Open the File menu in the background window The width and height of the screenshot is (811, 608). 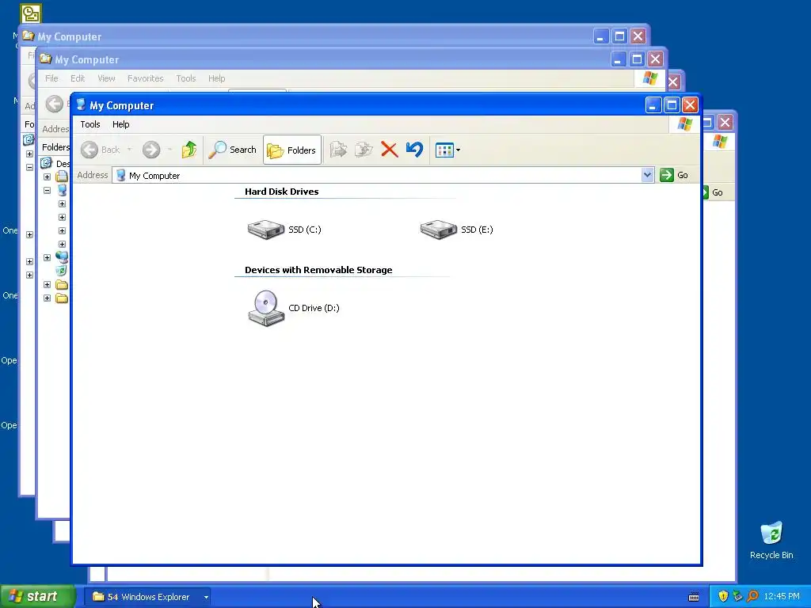51,78
